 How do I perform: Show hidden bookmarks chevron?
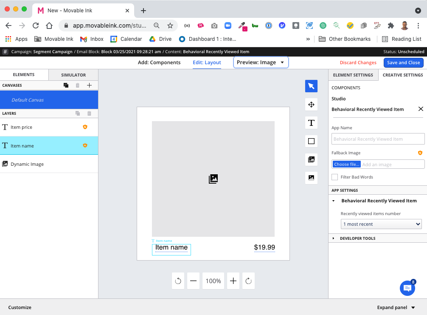308,39
